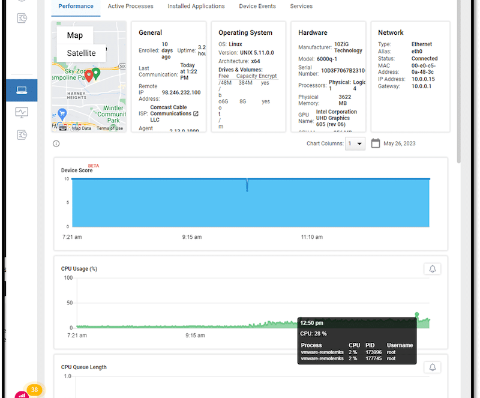Click the General card heading
This screenshot has height=398, width=480.
[150, 32]
